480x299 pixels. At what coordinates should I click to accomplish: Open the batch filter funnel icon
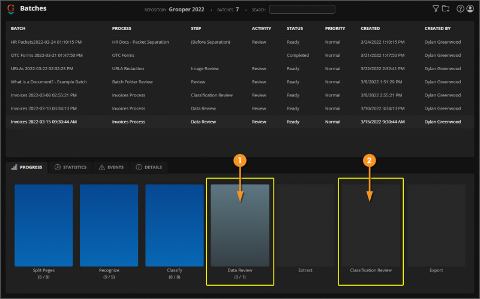point(436,9)
